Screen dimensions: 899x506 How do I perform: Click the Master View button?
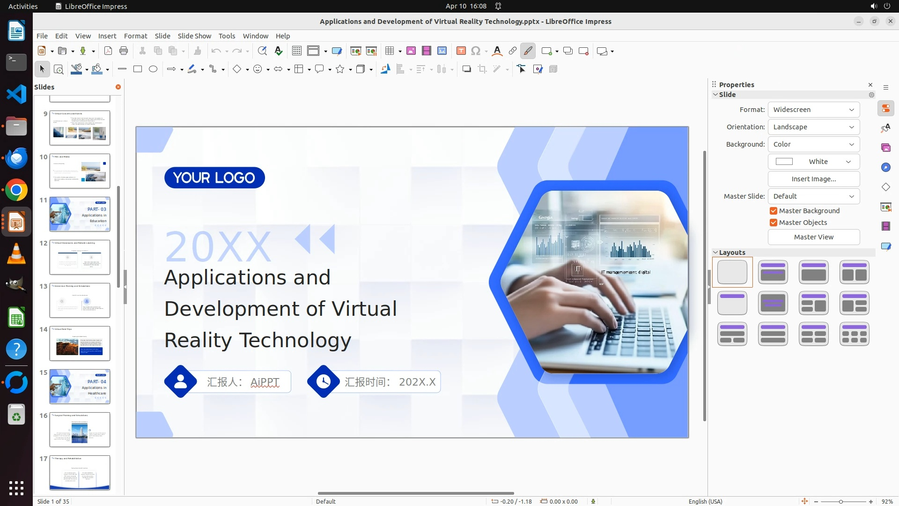coord(813,237)
